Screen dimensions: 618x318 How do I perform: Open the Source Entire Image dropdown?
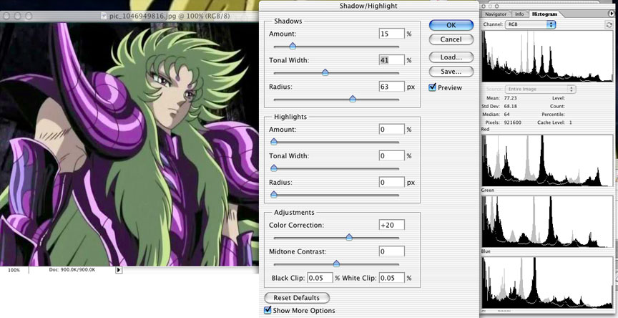point(529,89)
